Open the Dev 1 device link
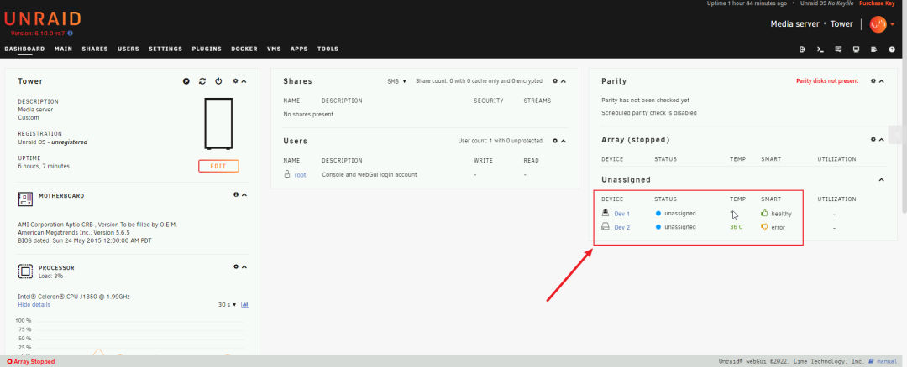 coord(621,214)
